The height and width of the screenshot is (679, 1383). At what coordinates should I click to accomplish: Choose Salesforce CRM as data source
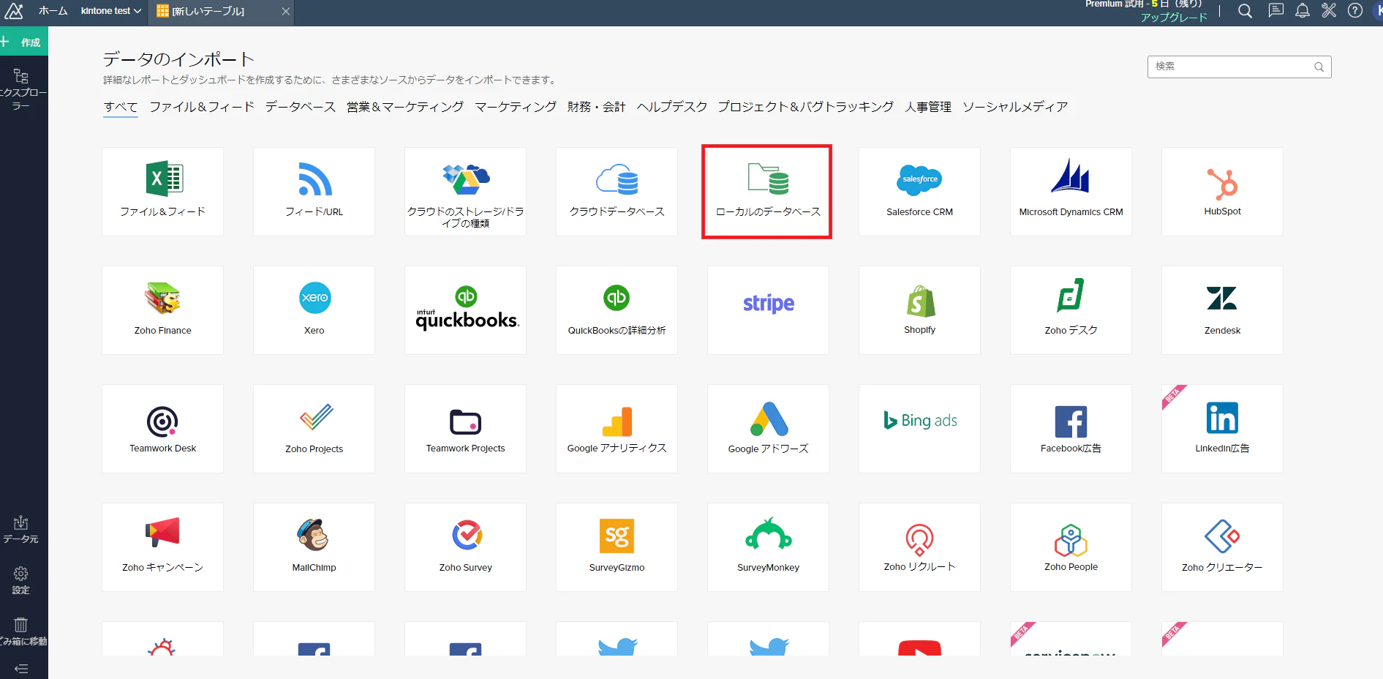(919, 192)
